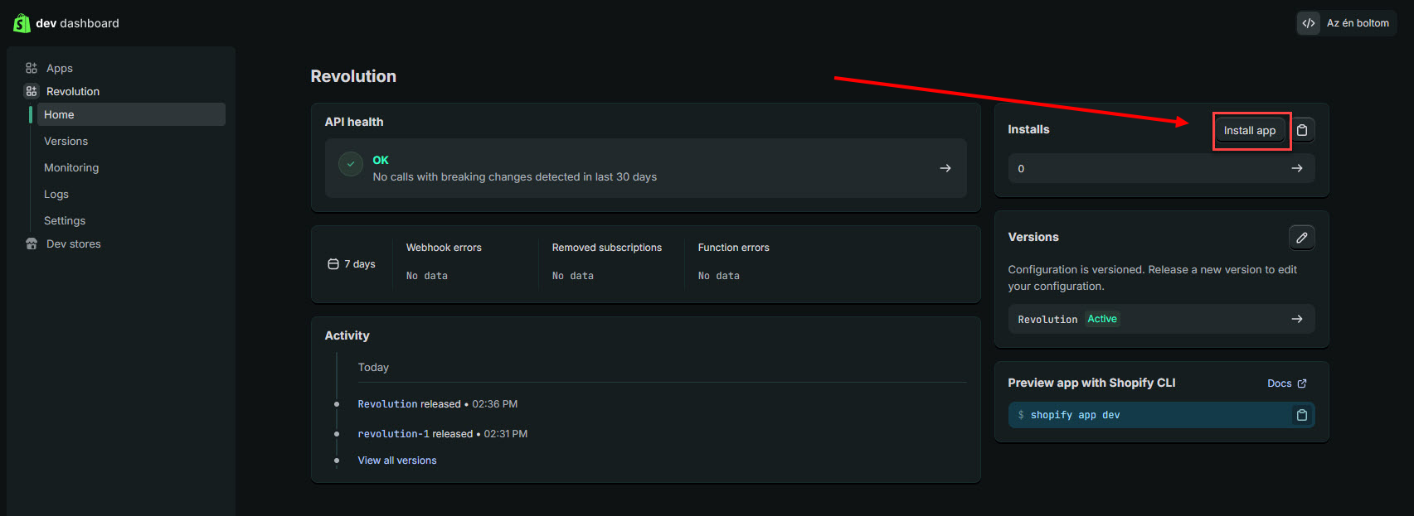Open the installs count row arrow
The image size is (1414, 516).
(x=1296, y=168)
